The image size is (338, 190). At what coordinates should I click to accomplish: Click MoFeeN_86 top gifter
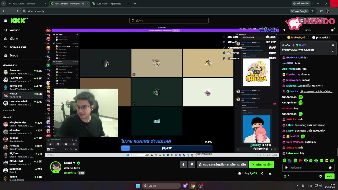tap(298, 37)
